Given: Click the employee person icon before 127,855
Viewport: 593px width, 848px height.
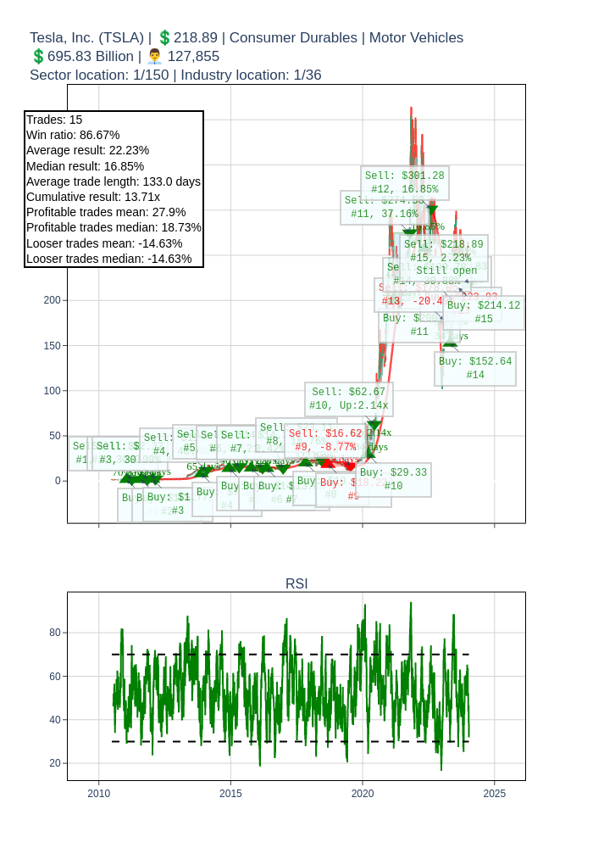Looking at the screenshot, I should (154, 56).
